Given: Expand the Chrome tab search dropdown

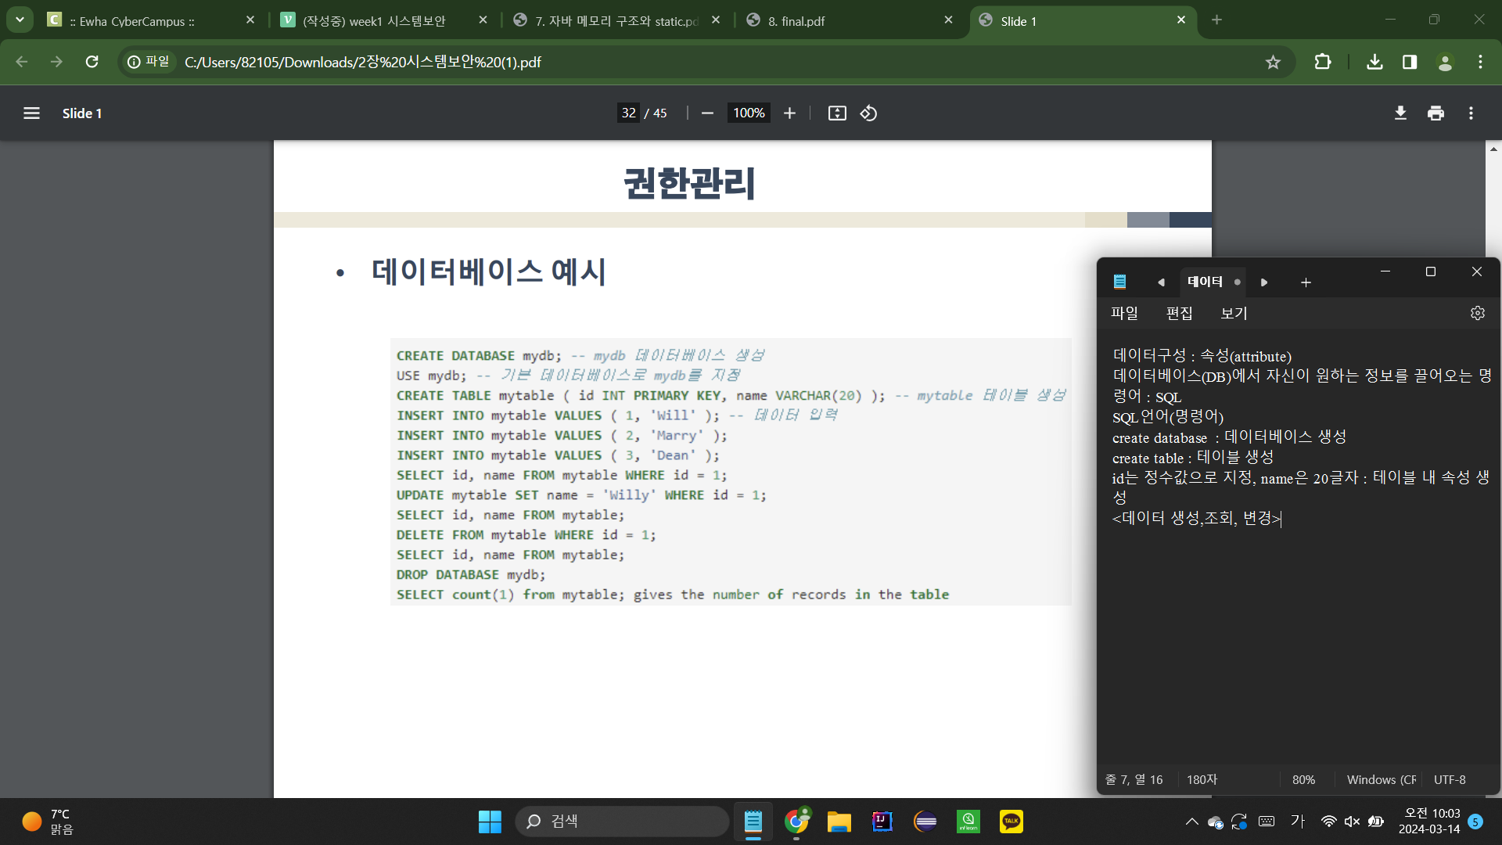Looking at the screenshot, I should click(x=20, y=20).
